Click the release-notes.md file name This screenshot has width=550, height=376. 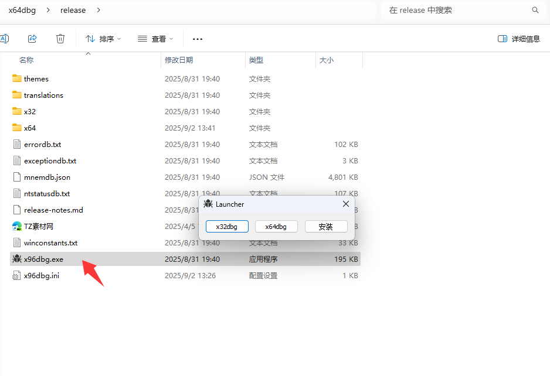point(54,210)
